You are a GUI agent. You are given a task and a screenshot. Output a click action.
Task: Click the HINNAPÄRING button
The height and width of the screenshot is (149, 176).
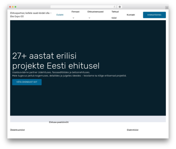click(154, 15)
